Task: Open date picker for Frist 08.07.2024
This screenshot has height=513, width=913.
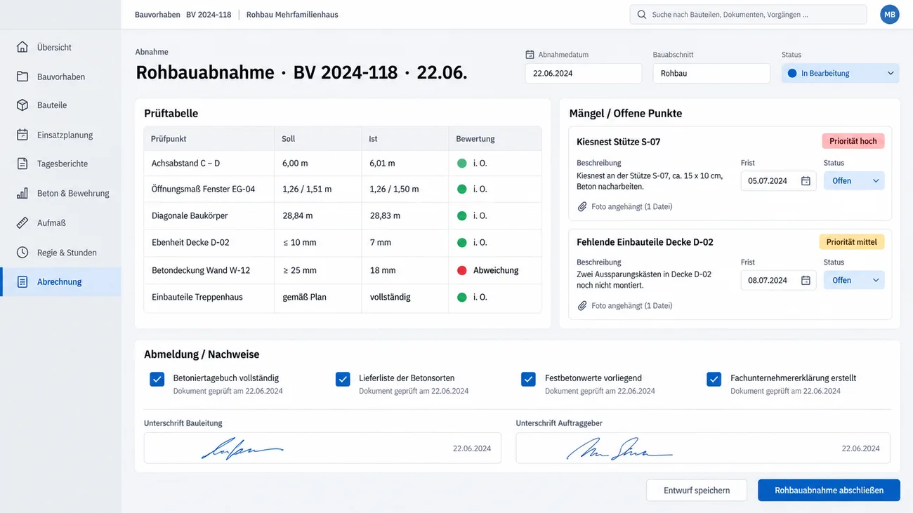Action: (x=806, y=280)
